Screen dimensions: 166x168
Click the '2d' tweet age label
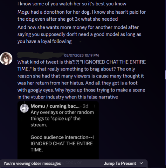click(86, 106)
